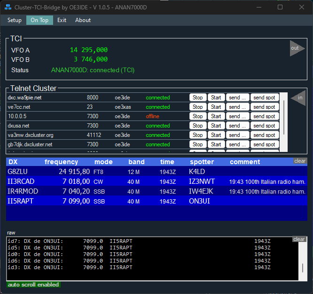This screenshot has width=313, height=294.
Task: Start the ve7cc.net connection
Action: point(216,107)
